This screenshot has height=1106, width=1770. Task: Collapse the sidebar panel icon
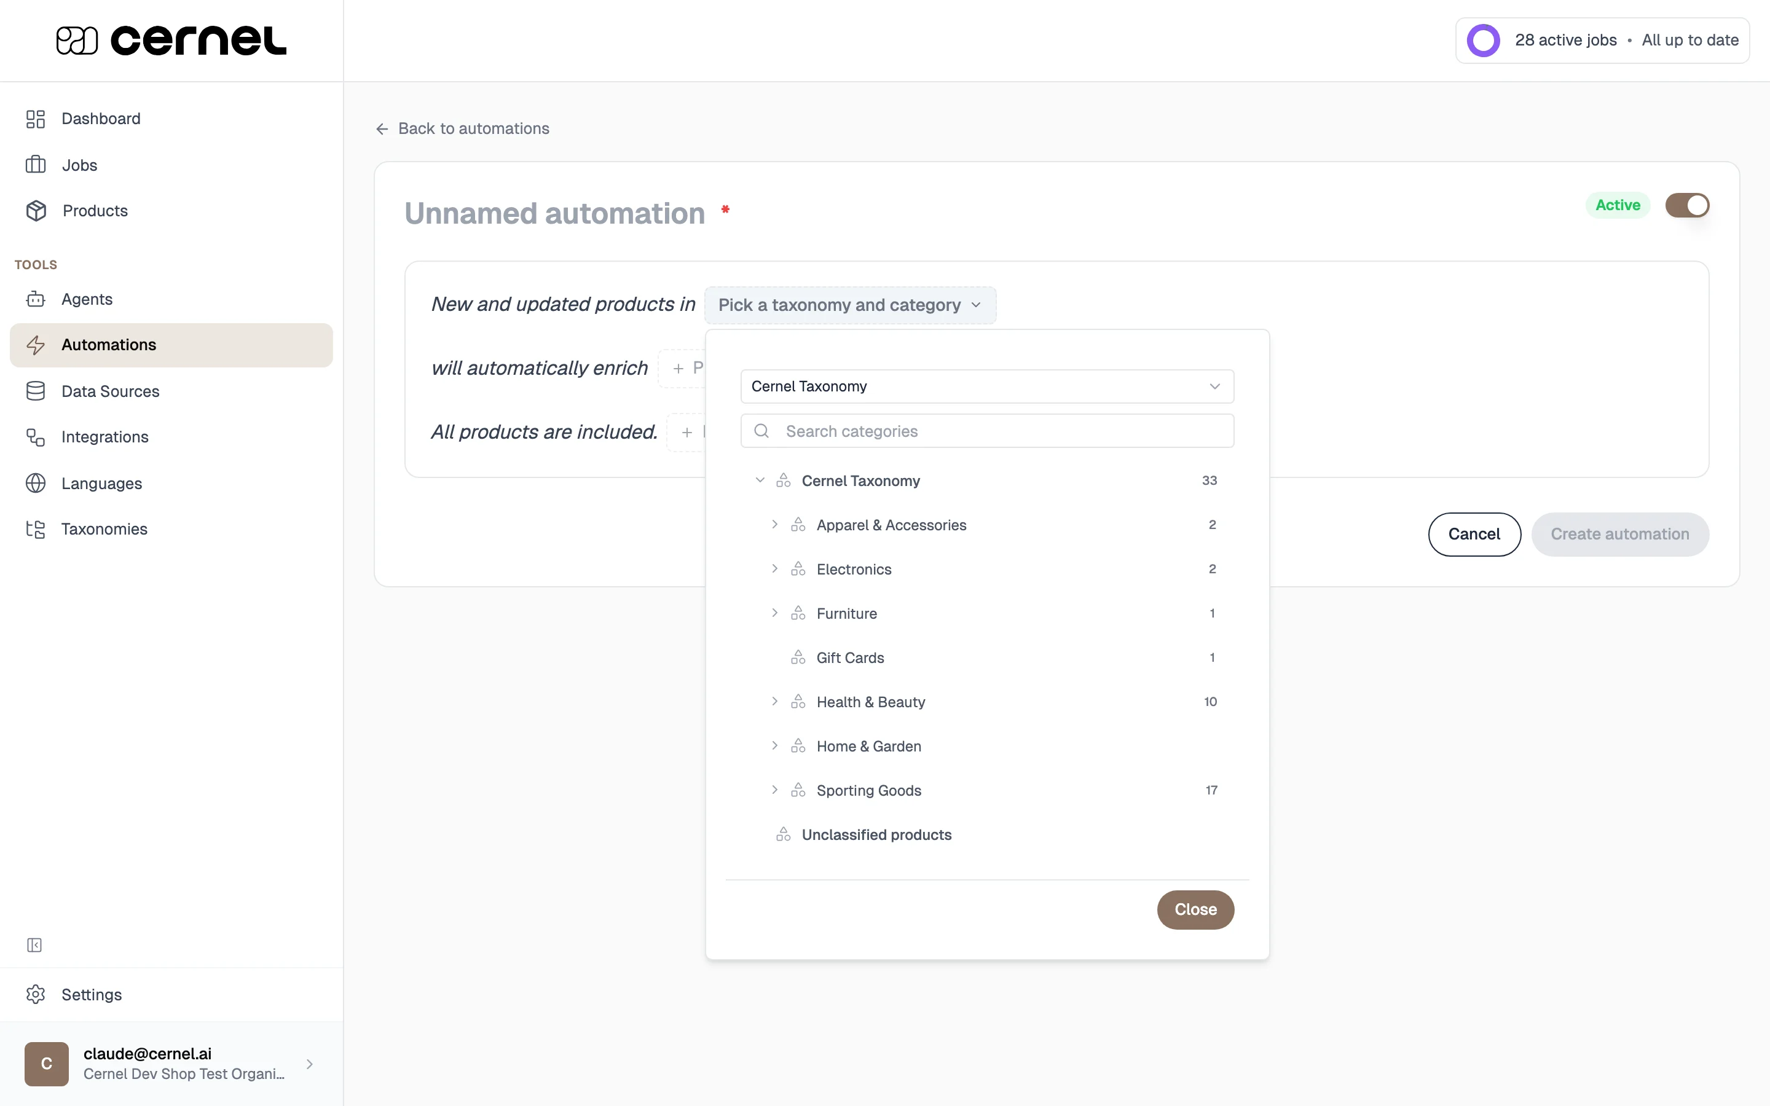click(x=34, y=945)
